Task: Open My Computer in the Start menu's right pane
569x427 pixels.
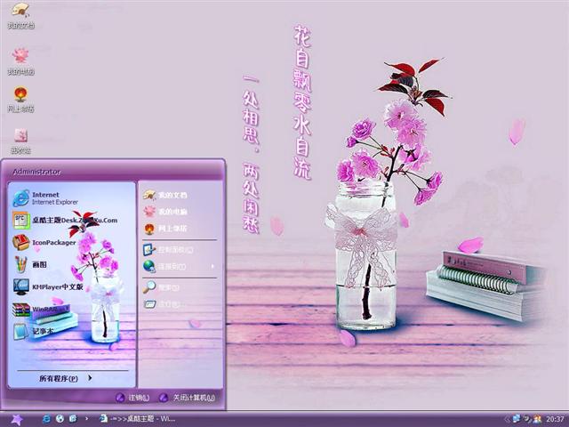Action: click(165, 212)
